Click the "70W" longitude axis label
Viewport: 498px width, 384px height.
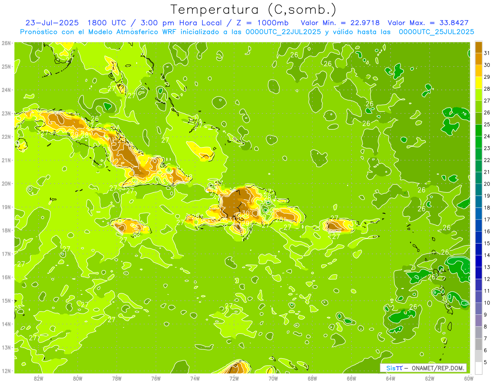click(273, 379)
